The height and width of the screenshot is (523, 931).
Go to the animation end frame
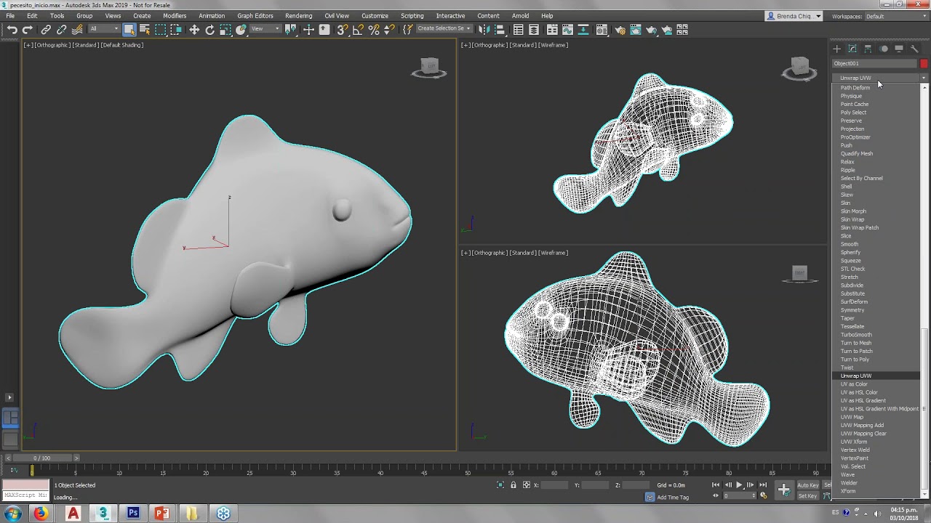point(762,485)
